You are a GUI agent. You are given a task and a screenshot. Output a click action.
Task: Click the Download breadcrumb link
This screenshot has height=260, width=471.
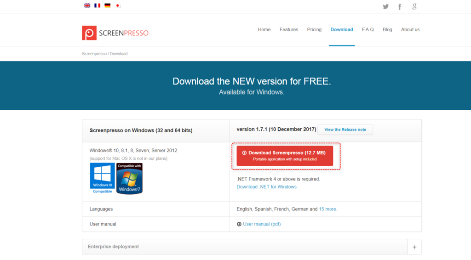(119, 54)
